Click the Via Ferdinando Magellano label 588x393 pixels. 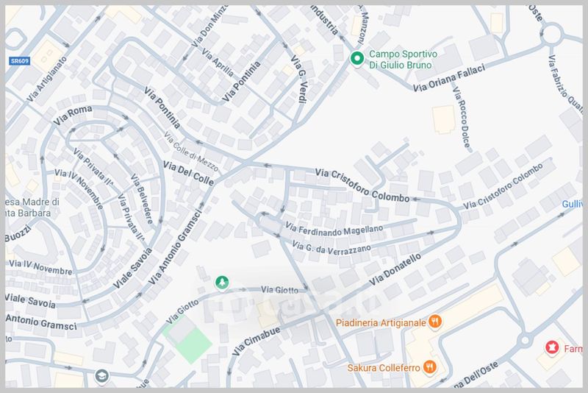tap(334, 229)
